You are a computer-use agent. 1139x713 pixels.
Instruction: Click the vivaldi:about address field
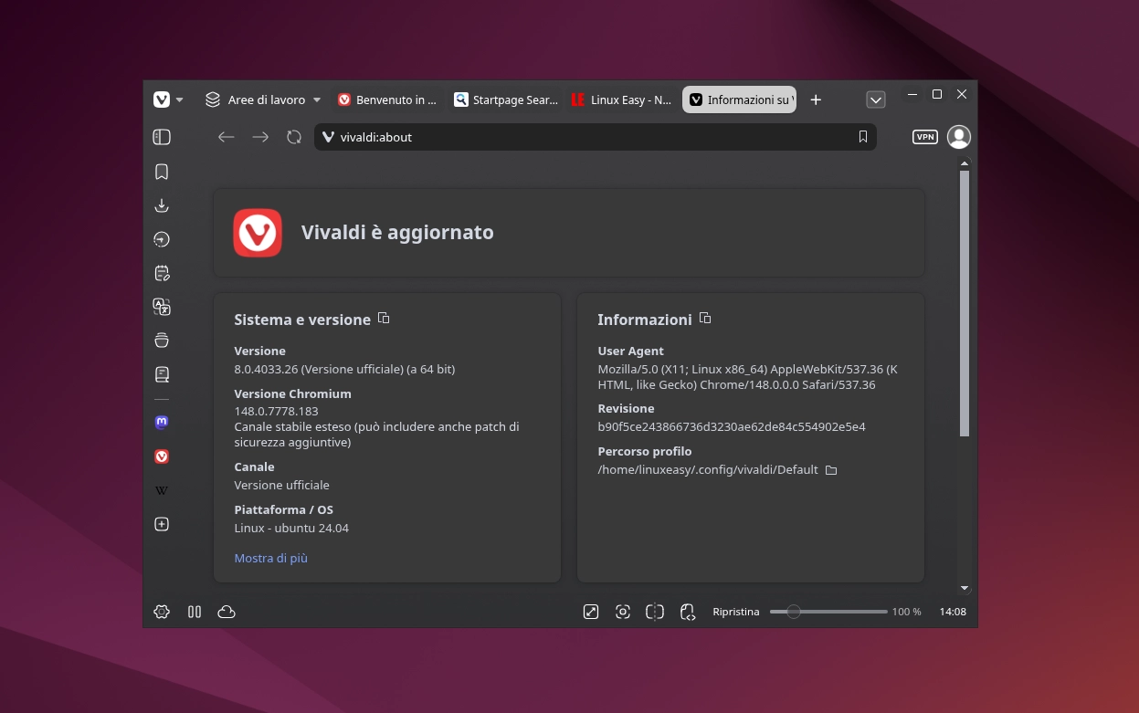(595, 137)
